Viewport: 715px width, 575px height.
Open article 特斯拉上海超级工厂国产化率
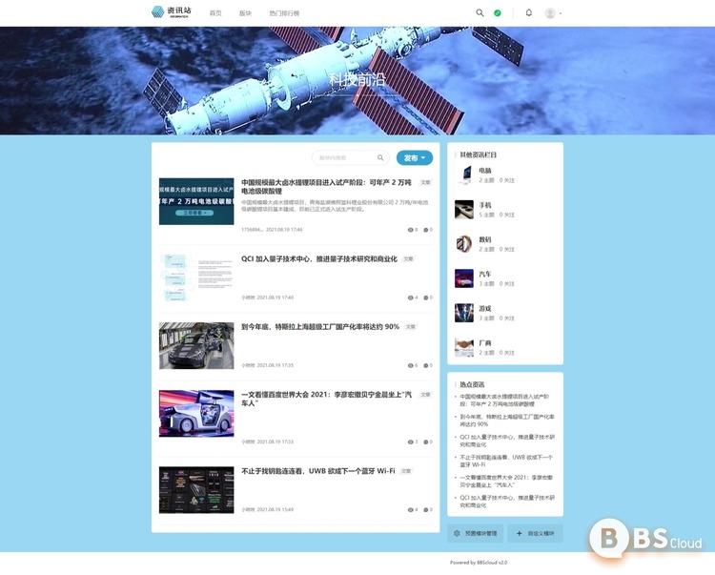tap(320, 326)
